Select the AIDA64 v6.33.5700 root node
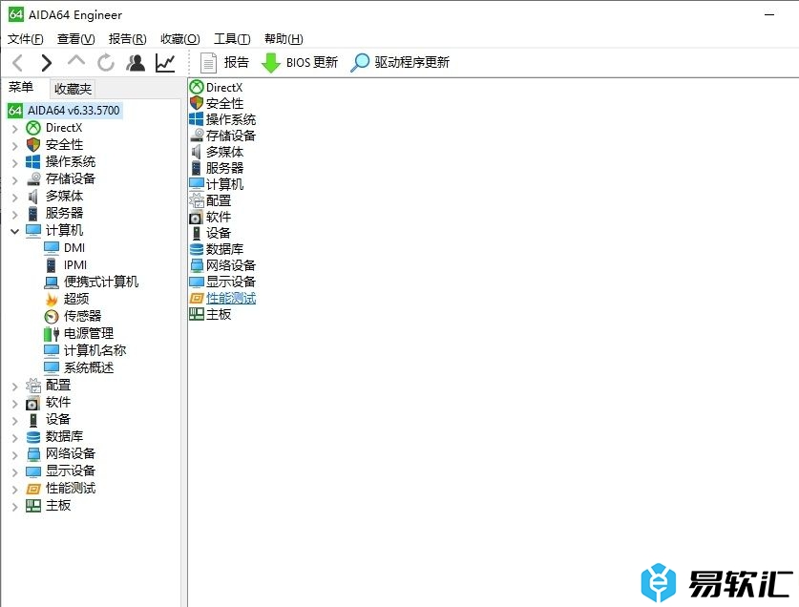799x607 pixels. 65,110
